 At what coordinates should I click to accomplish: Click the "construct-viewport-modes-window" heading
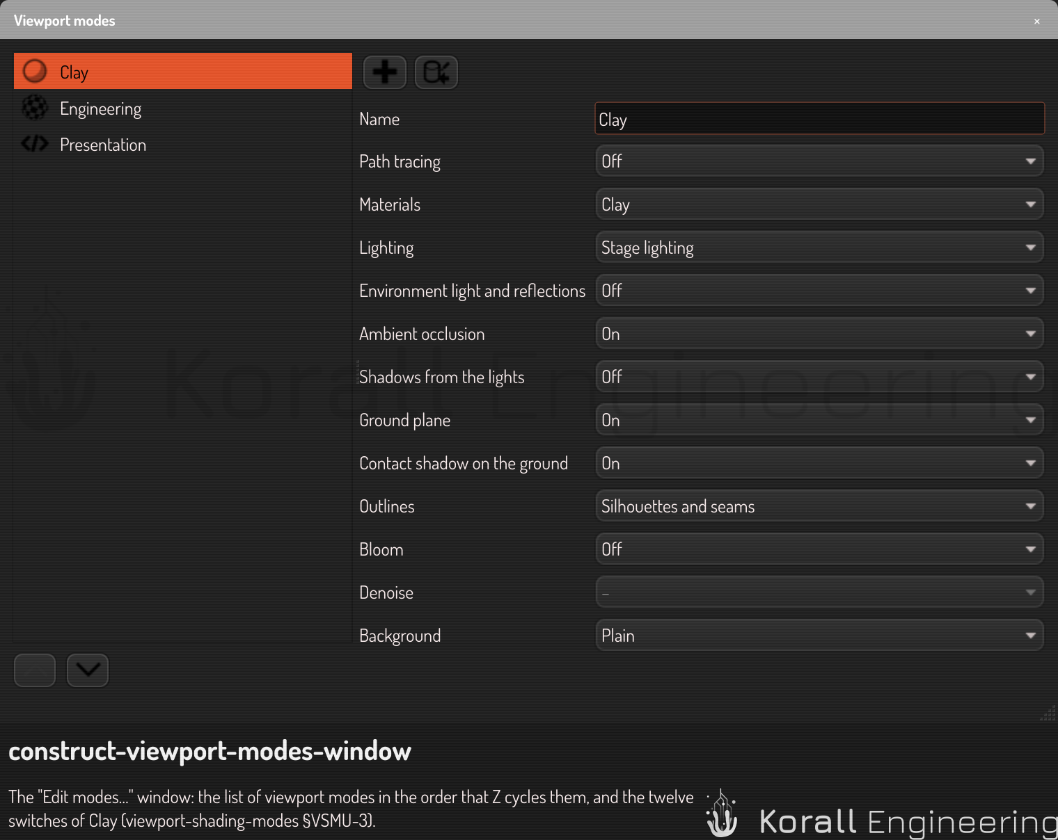point(210,752)
